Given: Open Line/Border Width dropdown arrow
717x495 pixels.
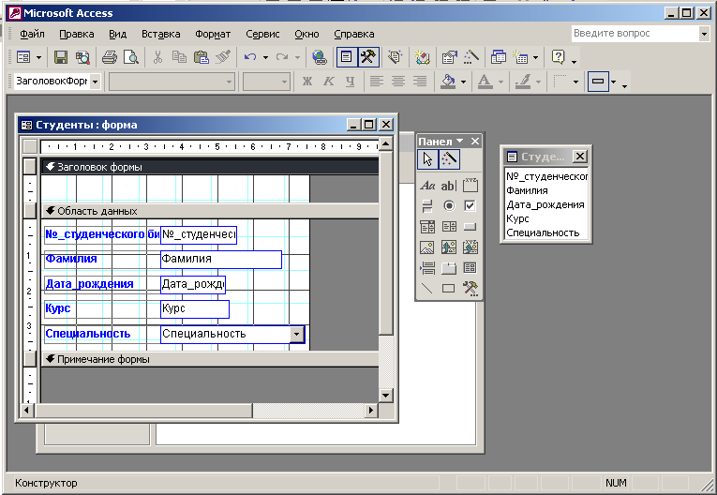Looking at the screenshot, I should [x=575, y=82].
